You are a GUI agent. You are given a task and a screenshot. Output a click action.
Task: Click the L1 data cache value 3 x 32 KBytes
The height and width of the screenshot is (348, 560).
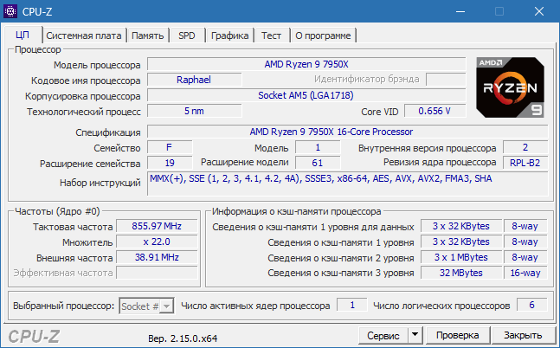pyautogui.click(x=461, y=226)
